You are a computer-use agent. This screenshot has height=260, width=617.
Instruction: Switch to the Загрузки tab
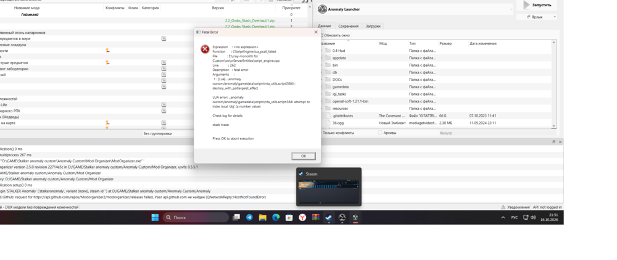tap(373, 26)
